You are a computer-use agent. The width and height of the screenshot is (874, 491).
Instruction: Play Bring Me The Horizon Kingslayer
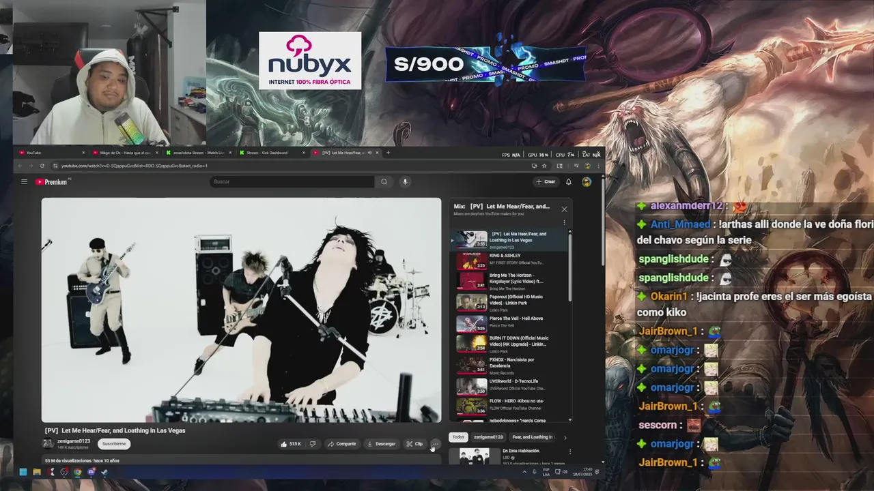(509, 281)
